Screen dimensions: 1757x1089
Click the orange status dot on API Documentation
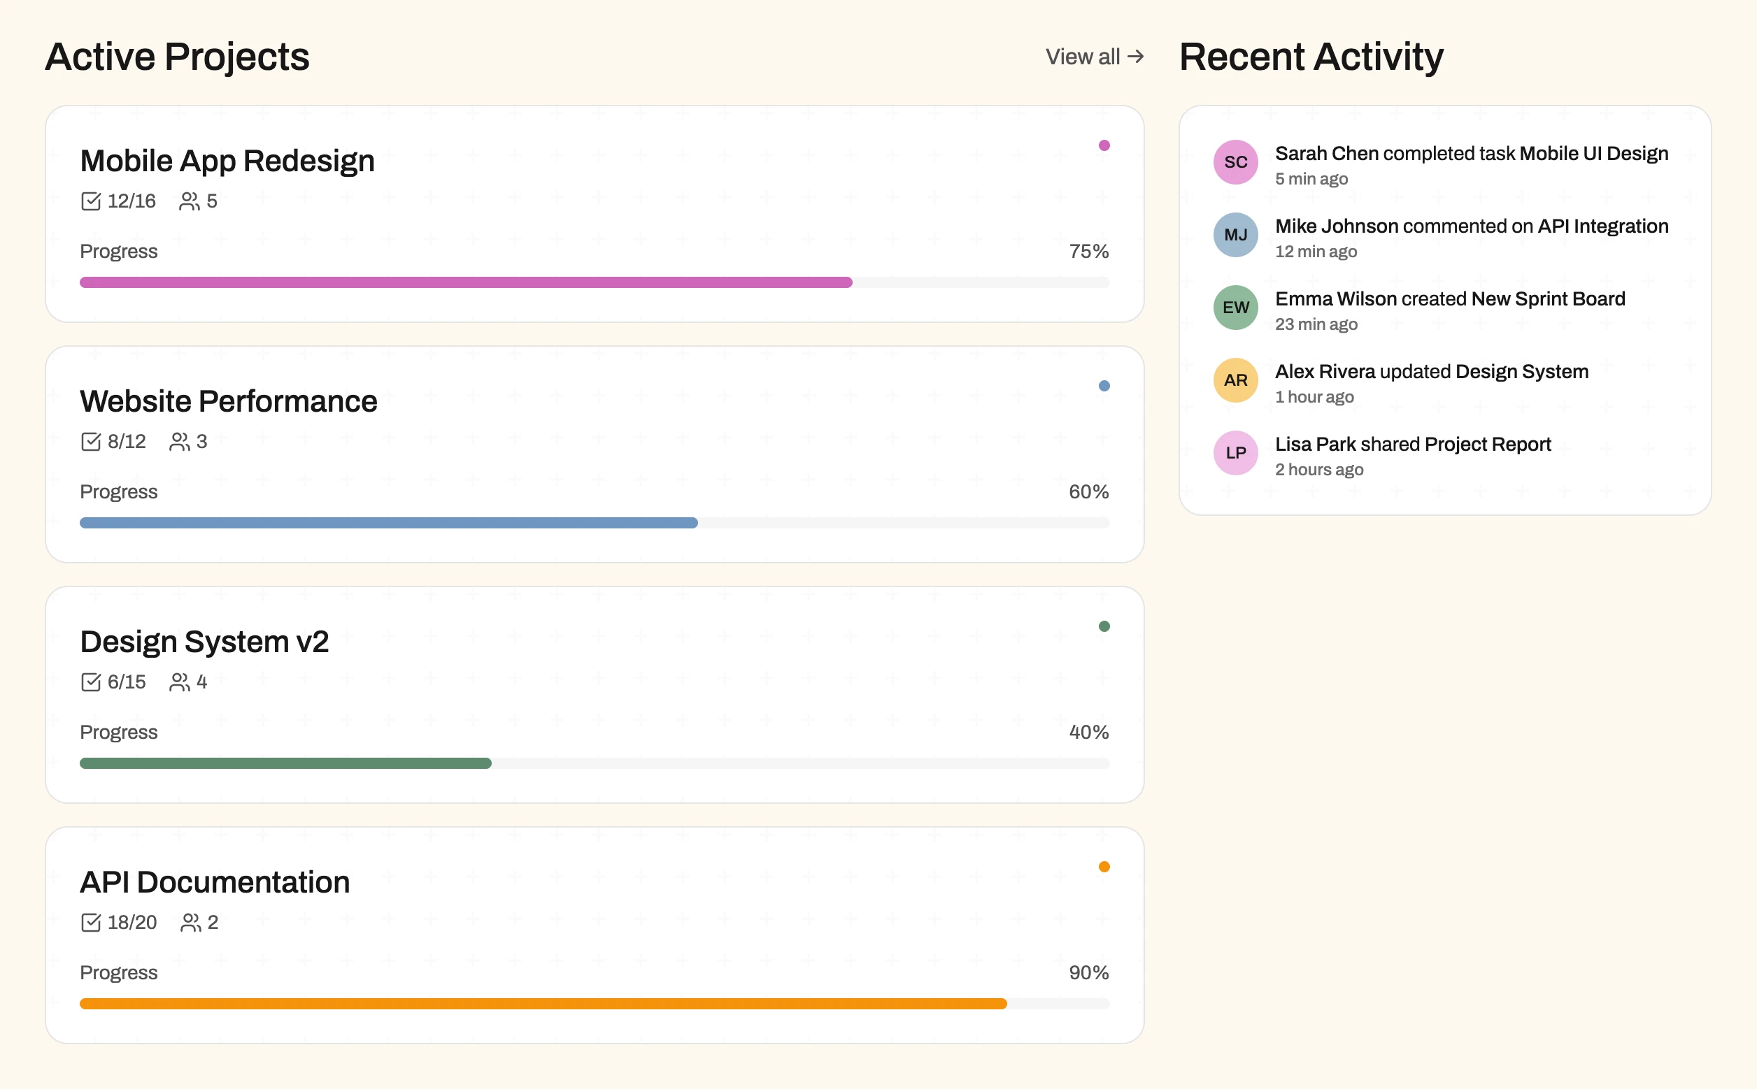(1103, 867)
